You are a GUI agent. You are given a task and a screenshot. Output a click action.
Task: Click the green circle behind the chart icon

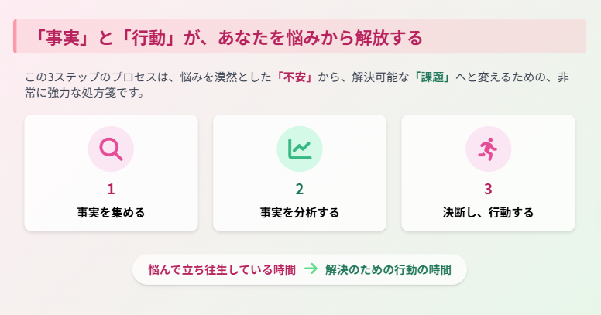pos(300,149)
